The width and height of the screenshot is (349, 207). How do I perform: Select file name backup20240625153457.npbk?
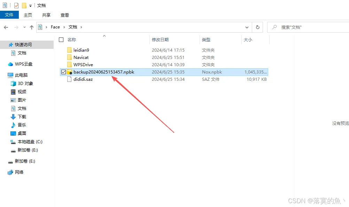[104, 72]
